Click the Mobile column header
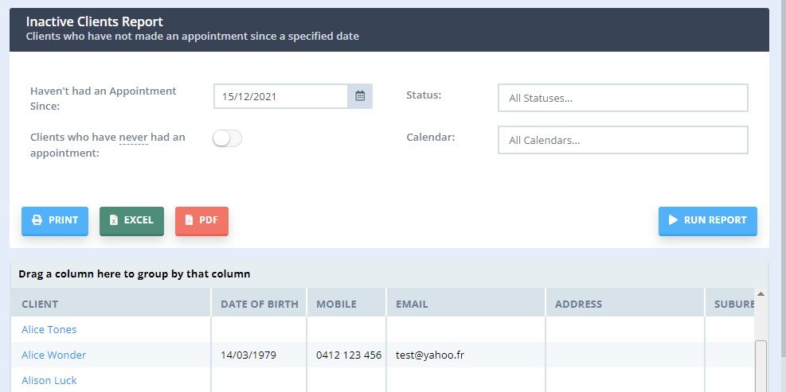 tap(336, 304)
